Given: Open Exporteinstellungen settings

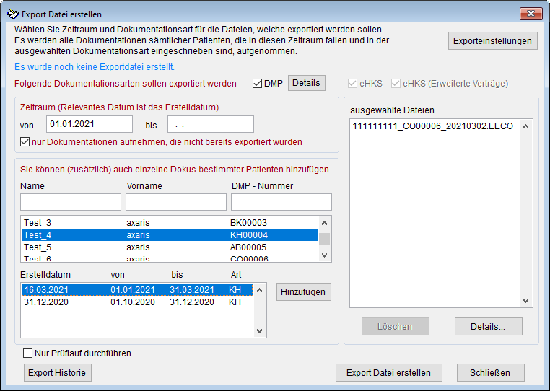Looking at the screenshot, I should coord(492,41).
